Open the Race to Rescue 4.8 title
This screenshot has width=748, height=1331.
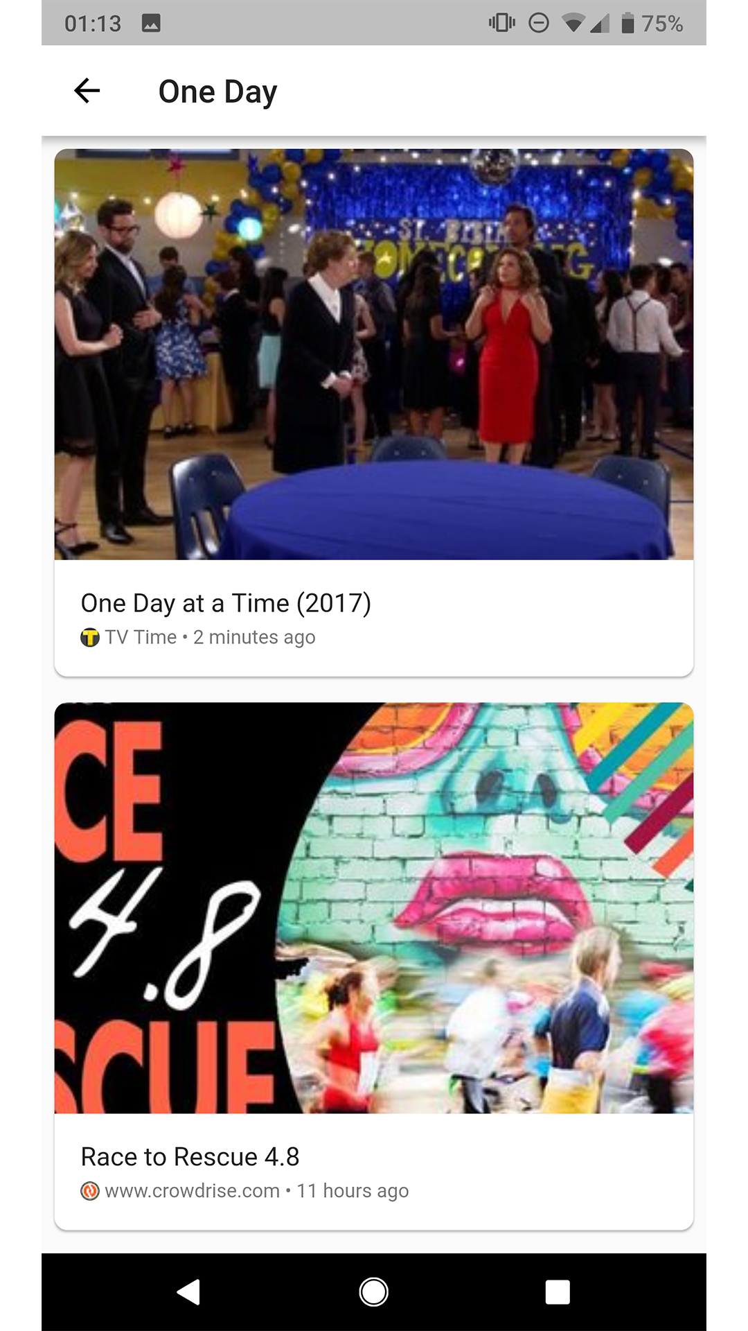tap(190, 1157)
